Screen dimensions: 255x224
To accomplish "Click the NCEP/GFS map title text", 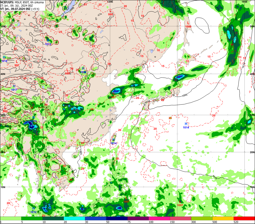I will tap(22, 2).
